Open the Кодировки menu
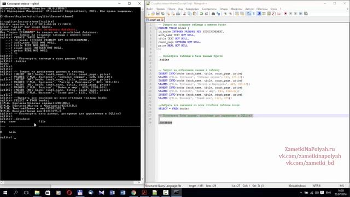The height and width of the screenshot is (197, 350). click(x=192, y=9)
